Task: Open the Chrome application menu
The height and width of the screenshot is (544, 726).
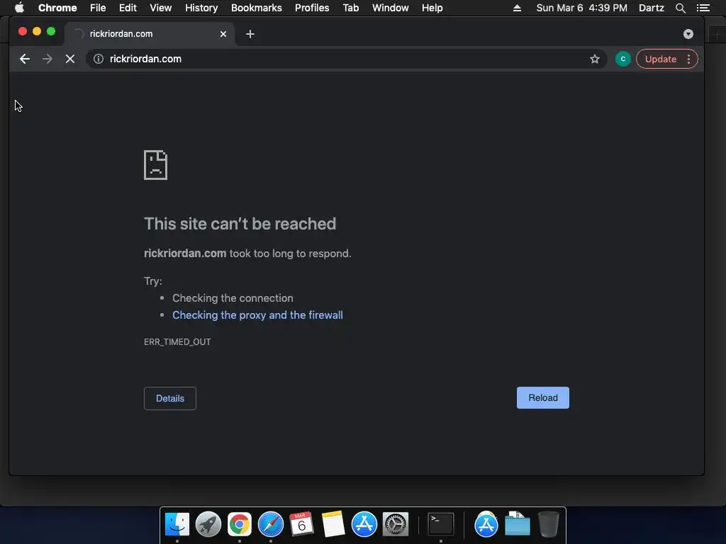Action: [x=57, y=8]
